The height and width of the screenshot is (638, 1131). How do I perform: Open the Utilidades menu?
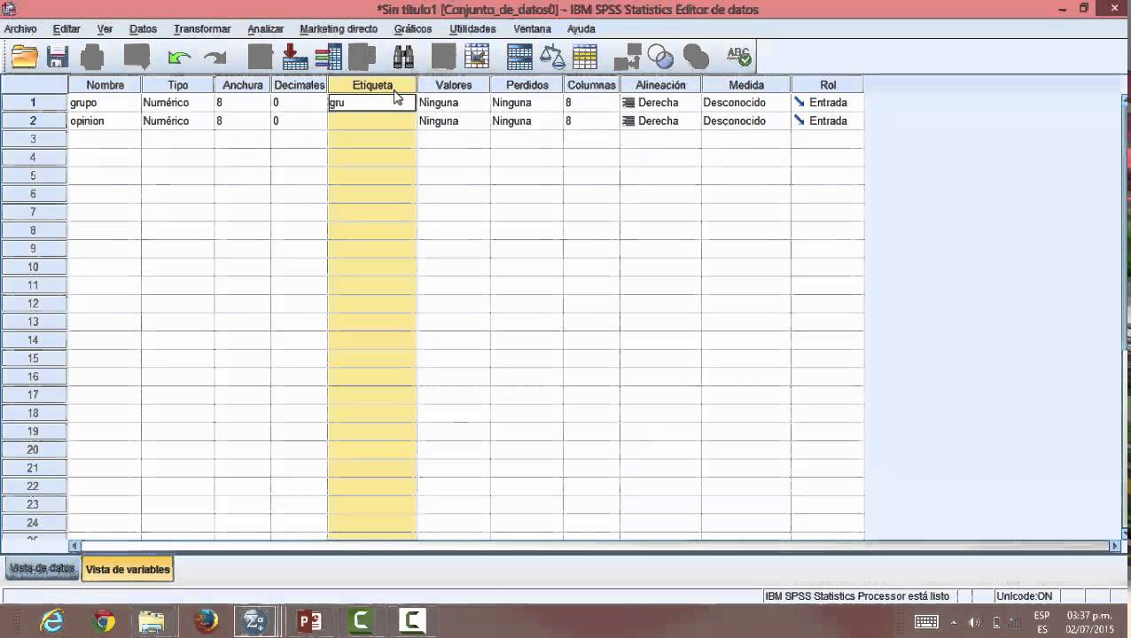(x=472, y=29)
